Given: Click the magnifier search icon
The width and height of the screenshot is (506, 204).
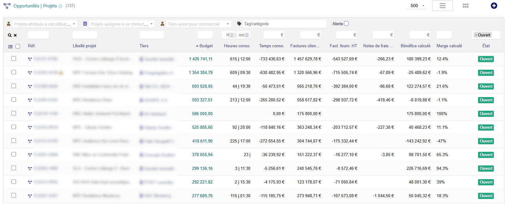Looking at the screenshot, I should (x=10, y=35).
